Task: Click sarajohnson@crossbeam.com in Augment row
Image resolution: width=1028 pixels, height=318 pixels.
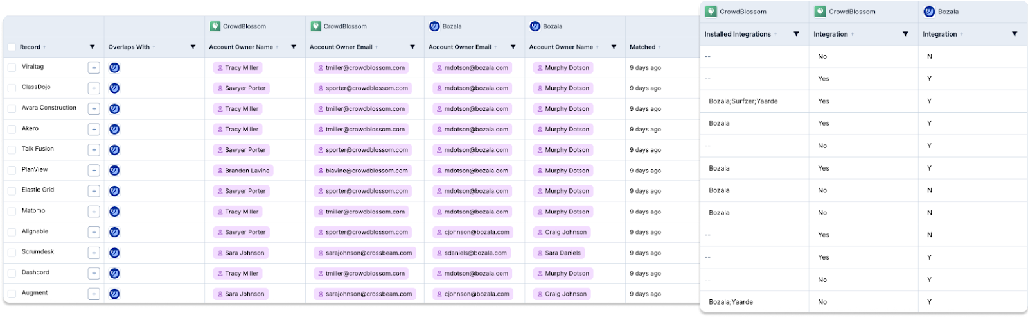Action: click(x=365, y=294)
